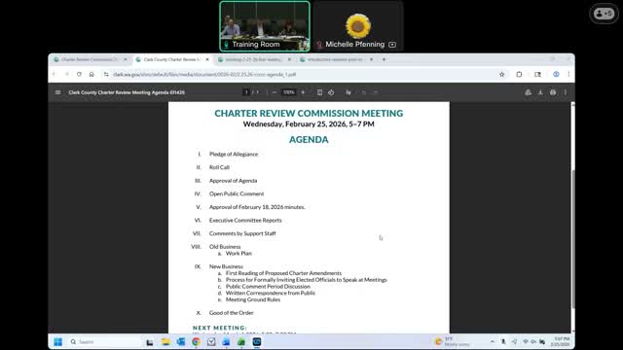Click the PDF vertical scrollbar

(x=572, y=238)
